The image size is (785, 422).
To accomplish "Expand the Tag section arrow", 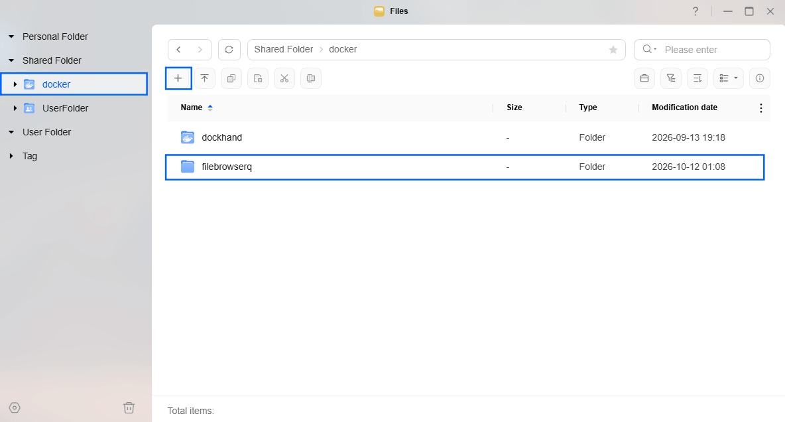I will tap(11, 156).
